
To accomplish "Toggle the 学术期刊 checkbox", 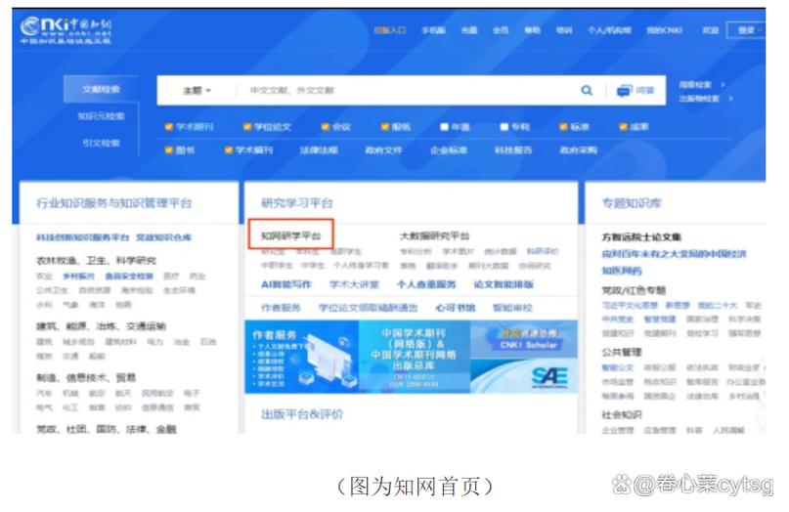I will 169,127.
